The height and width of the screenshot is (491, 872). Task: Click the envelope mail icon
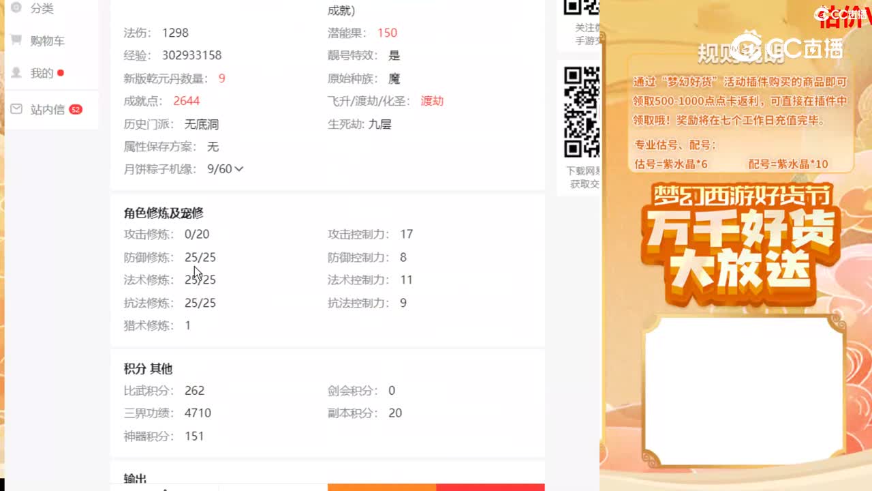point(16,109)
